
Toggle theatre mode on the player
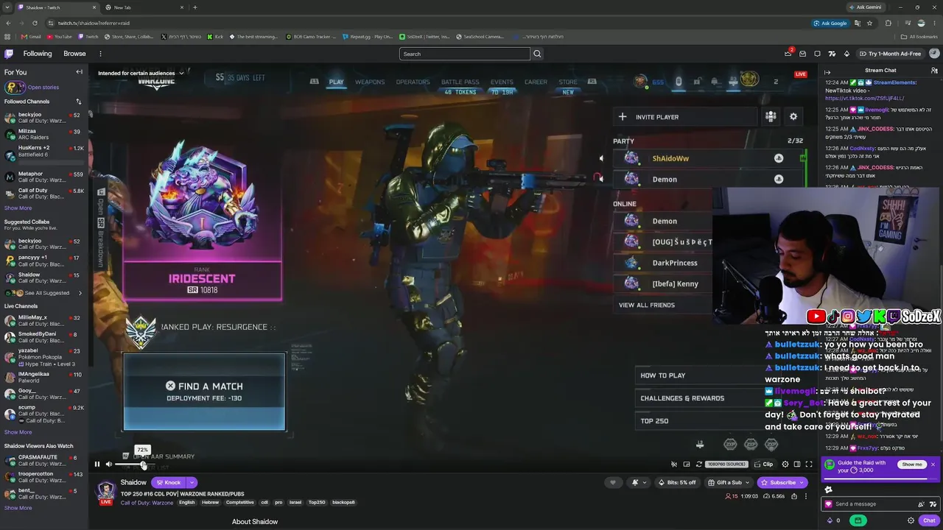click(797, 464)
